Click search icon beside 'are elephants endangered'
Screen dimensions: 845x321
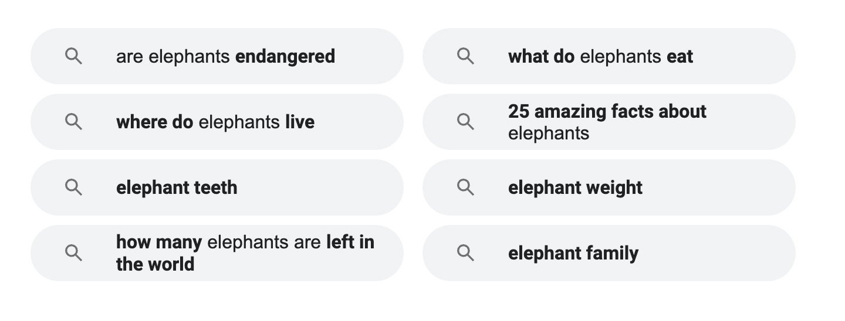coord(73,56)
